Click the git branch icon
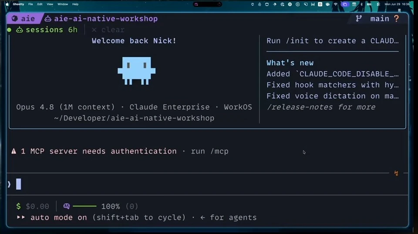 [359, 19]
